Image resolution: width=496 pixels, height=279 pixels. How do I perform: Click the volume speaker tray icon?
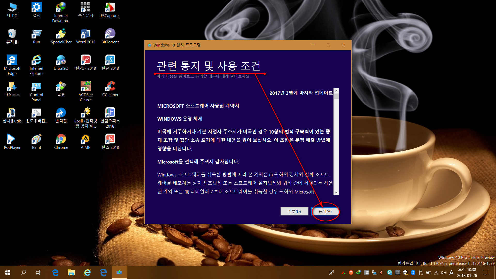pyautogui.click(x=444, y=273)
